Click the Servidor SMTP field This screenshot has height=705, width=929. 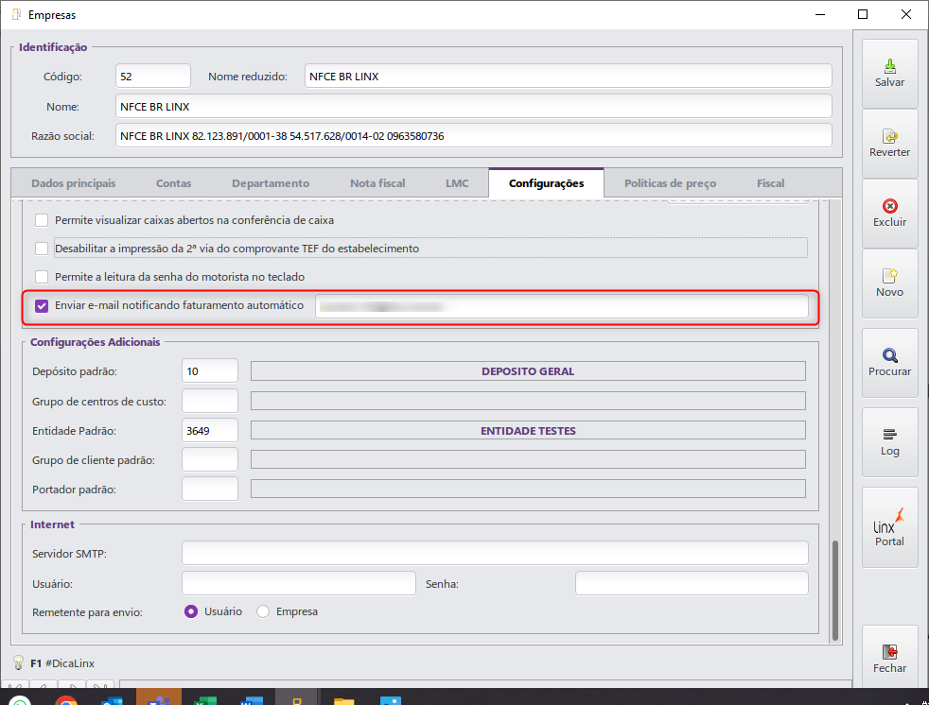point(495,553)
